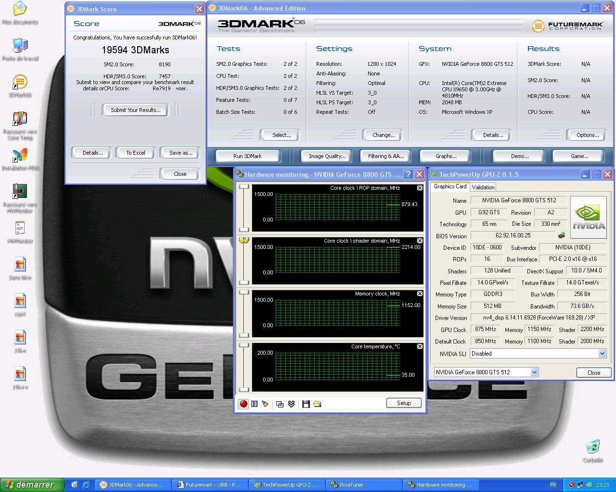Click the BIOS Version field 62.92.16.00.25
The image size is (616, 492).
tap(513, 235)
